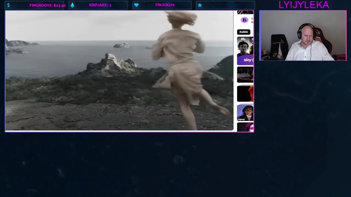Click the LYIJYLEKA channel title
This screenshot has width=351, height=197.
pos(304,5)
